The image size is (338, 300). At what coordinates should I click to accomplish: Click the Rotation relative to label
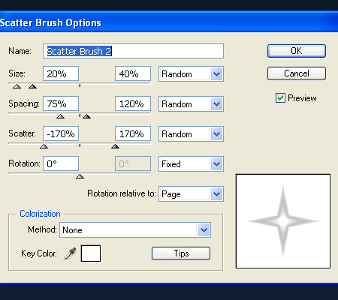coord(122,193)
